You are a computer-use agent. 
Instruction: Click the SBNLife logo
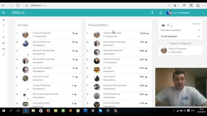[18, 13]
